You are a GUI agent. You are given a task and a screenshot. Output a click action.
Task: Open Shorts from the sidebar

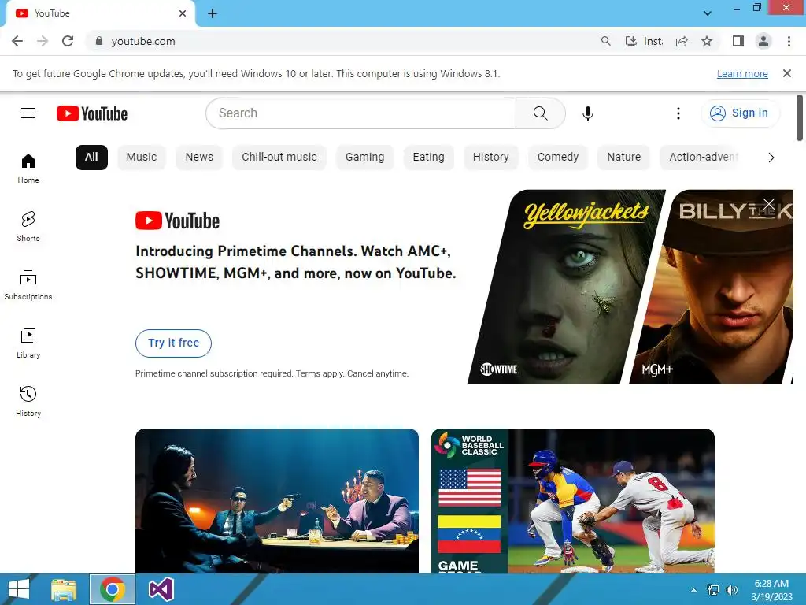[28, 226]
